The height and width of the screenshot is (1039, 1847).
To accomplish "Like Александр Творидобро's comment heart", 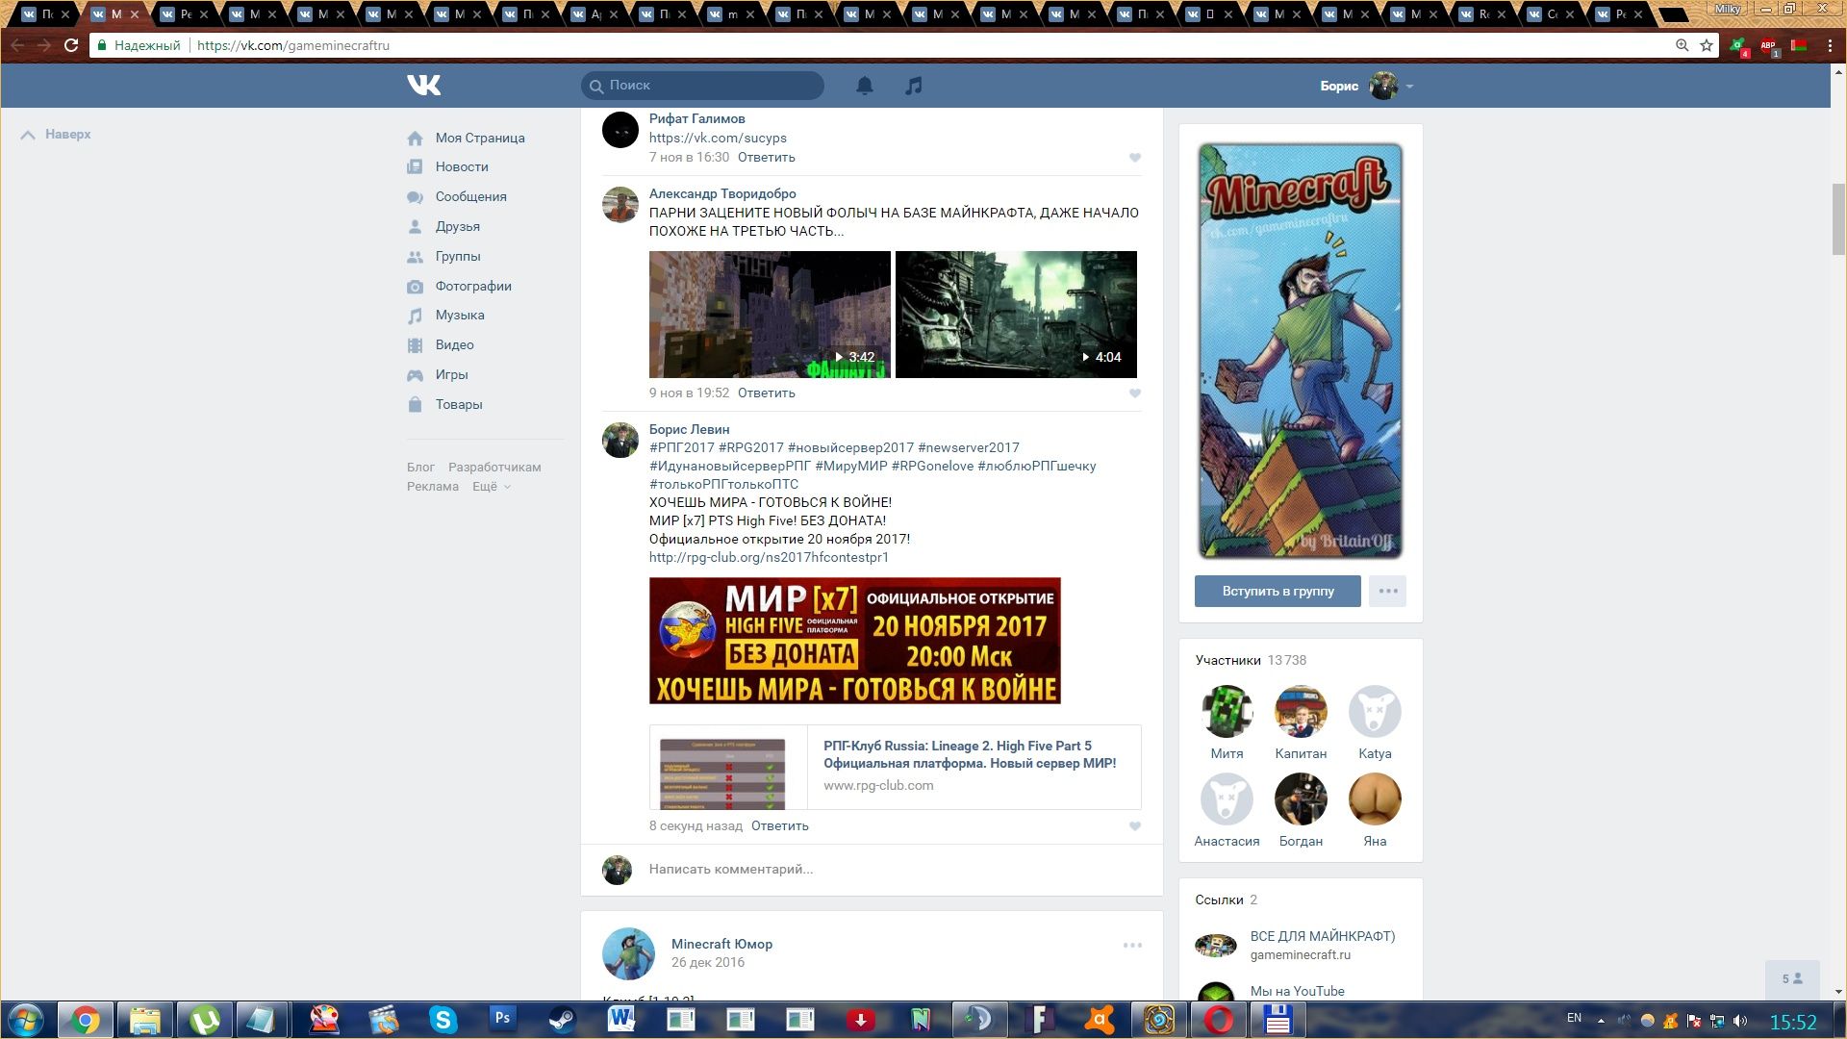I will coord(1134,393).
